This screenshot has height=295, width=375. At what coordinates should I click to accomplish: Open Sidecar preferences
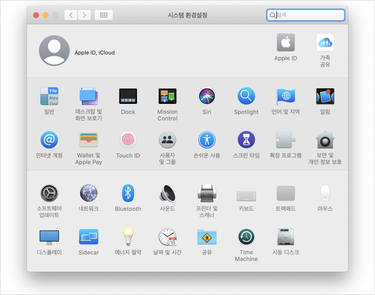tap(88, 237)
